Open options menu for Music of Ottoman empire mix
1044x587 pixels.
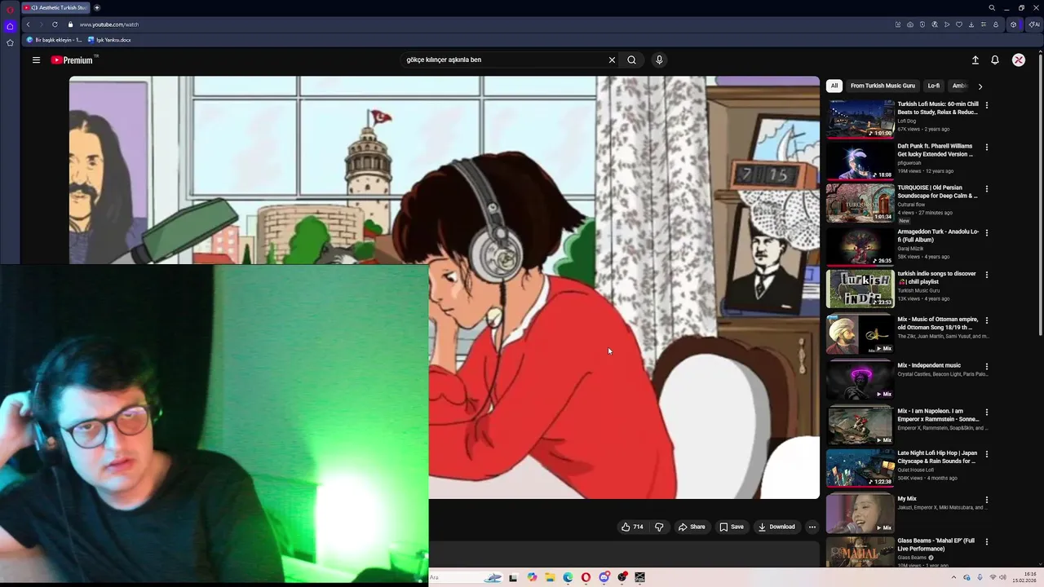tap(987, 321)
